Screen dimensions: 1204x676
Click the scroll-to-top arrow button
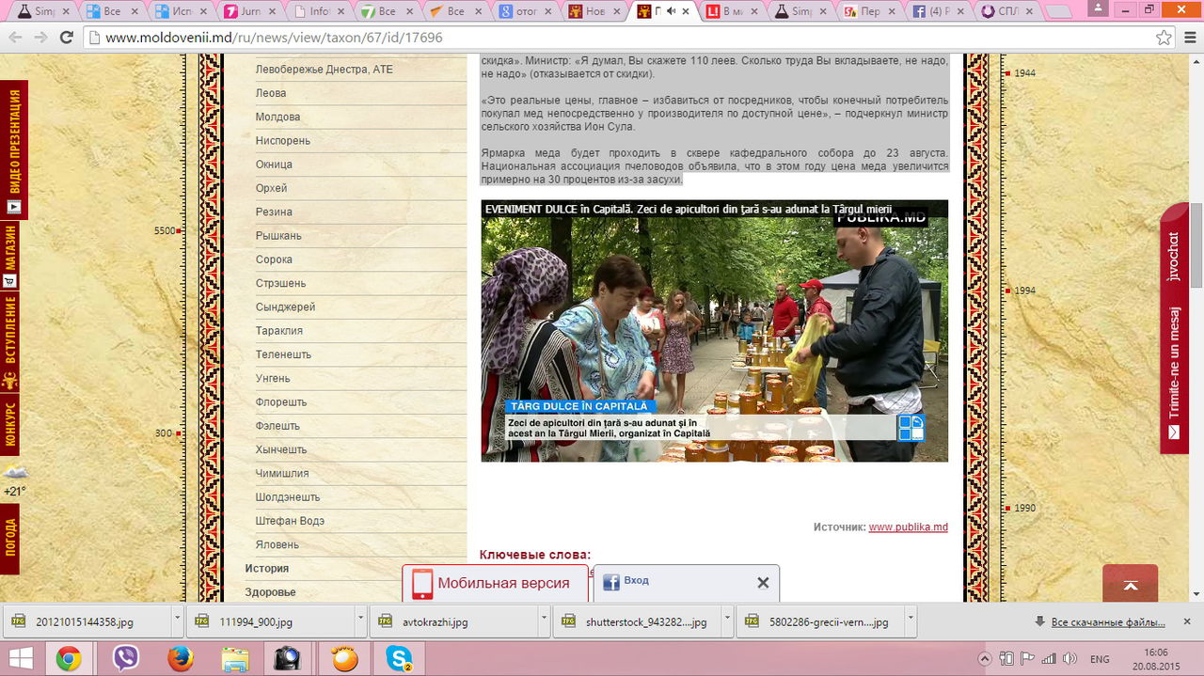pyautogui.click(x=1131, y=585)
